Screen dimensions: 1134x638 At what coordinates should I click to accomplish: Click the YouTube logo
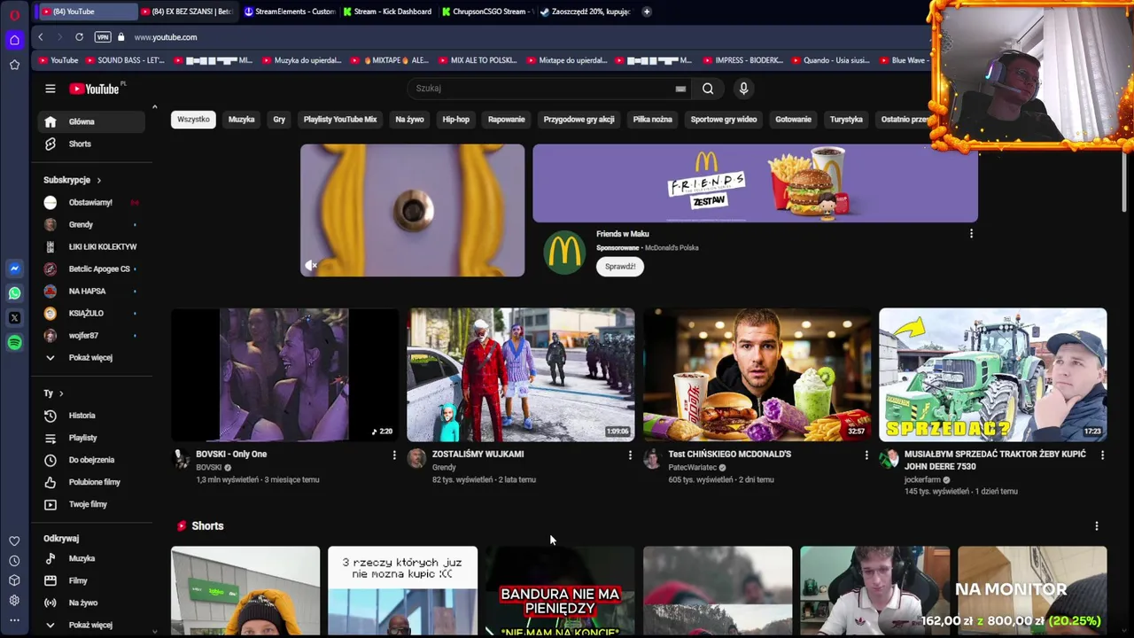coord(95,89)
